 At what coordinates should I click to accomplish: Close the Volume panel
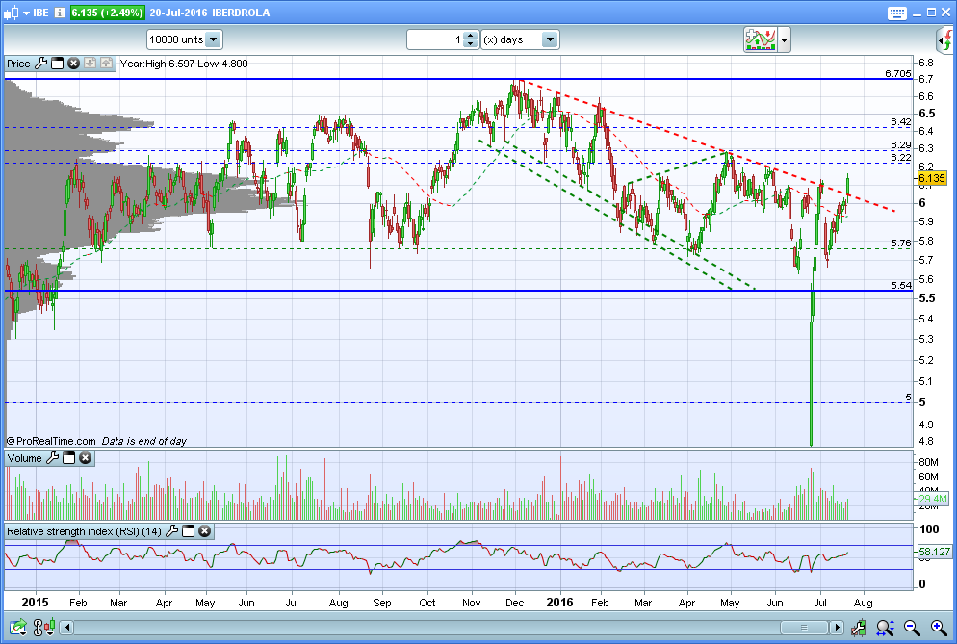pyautogui.click(x=86, y=458)
